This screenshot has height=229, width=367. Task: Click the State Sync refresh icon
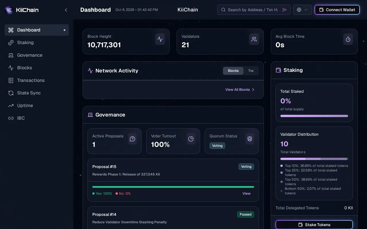point(11,93)
